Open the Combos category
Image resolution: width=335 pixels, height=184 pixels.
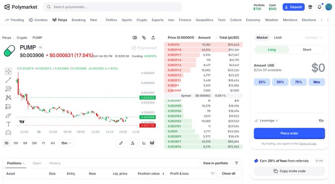[38, 20]
